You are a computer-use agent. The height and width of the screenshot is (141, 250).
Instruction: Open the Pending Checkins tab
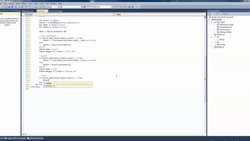point(36,138)
